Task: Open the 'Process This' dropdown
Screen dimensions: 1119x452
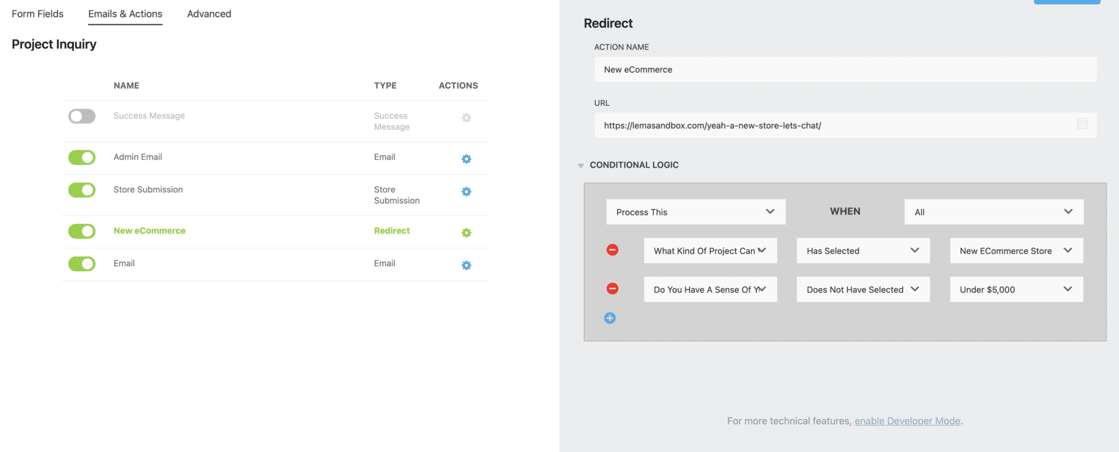Action: point(696,212)
